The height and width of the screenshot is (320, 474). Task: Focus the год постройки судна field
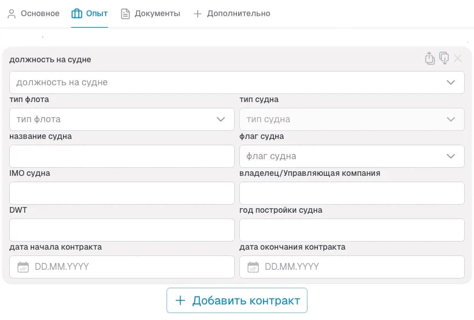352,230
